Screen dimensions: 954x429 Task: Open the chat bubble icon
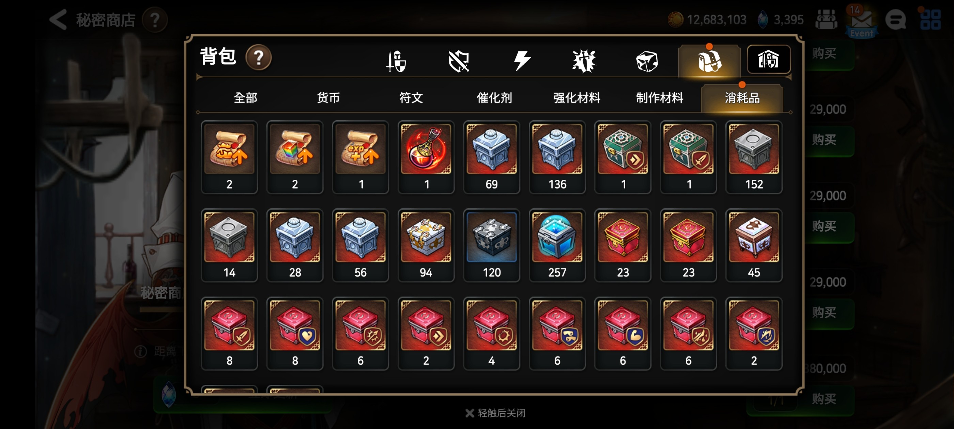(895, 20)
